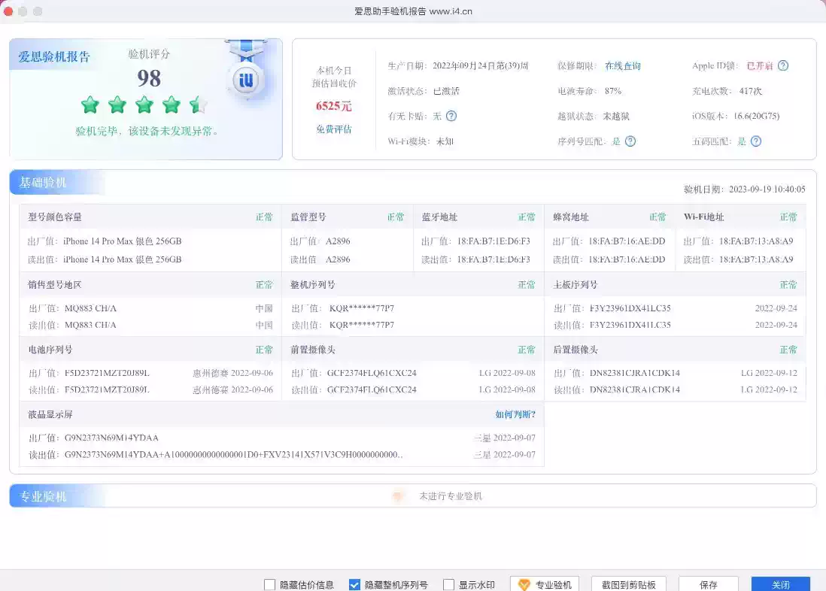Click the help icon next to 五码匹配
Image resolution: width=826 pixels, height=591 pixels.
[x=756, y=141]
